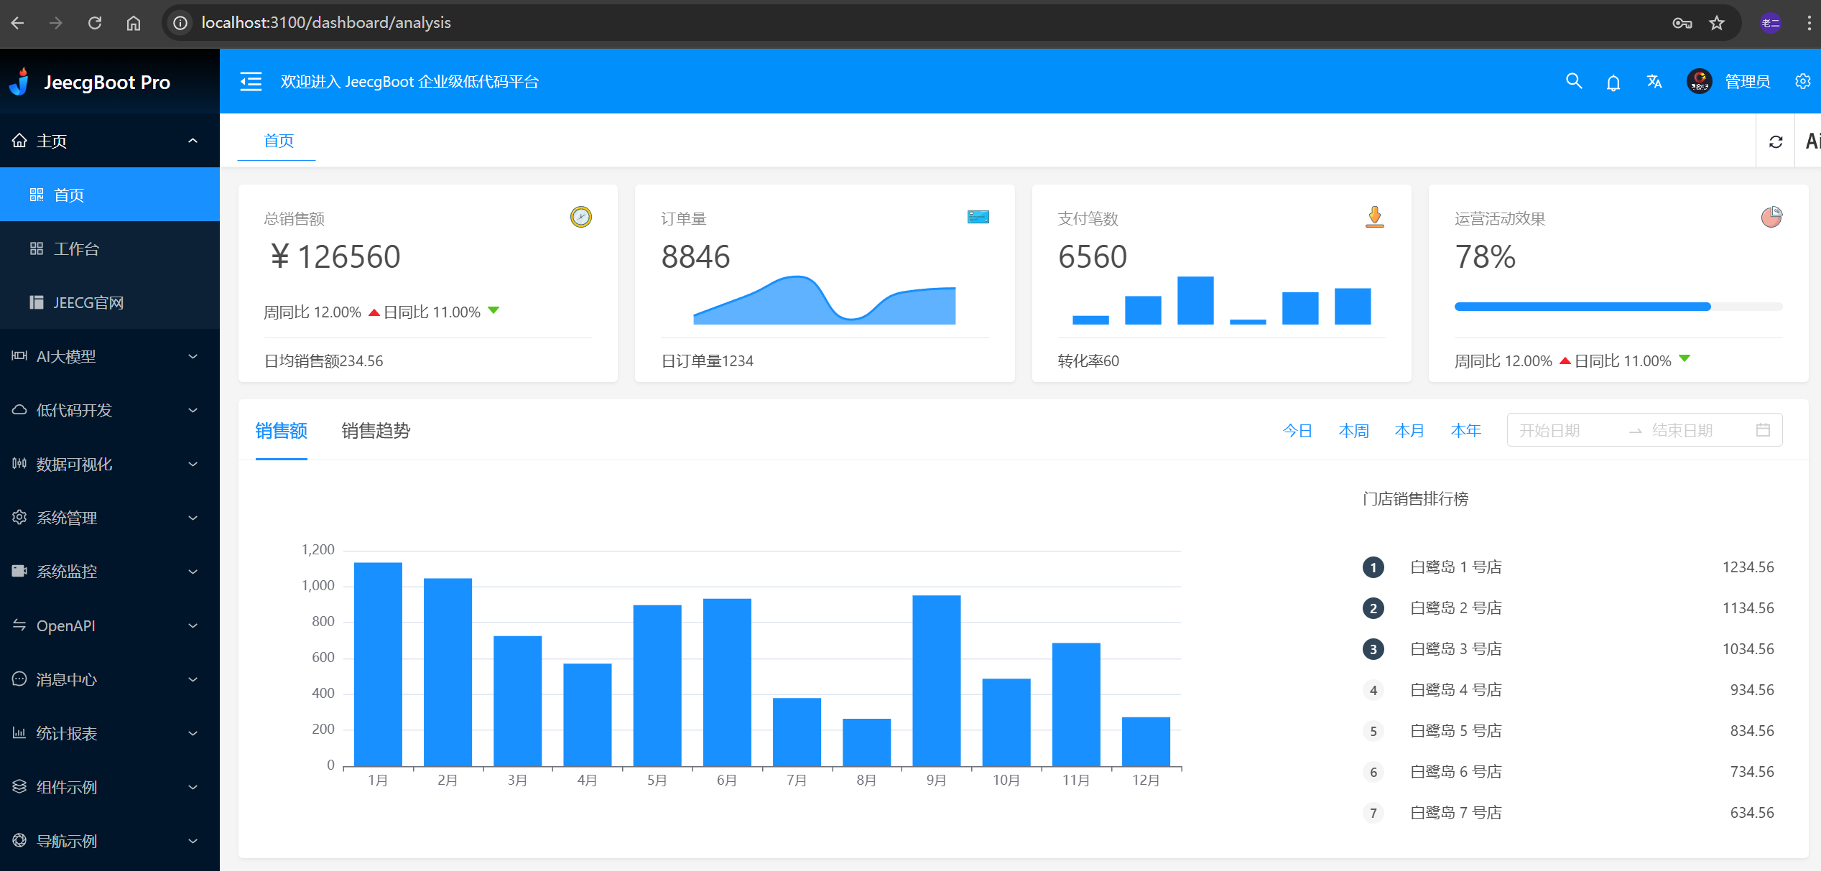
Task: Click the download icon on 支付笔数 card
Action: tap(1374, 216)
